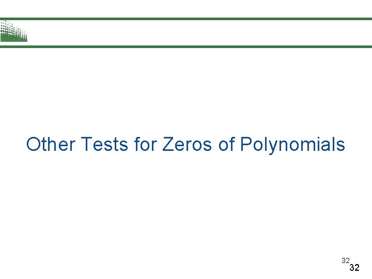
Task: Click the bold slide number 32
Action: pos(354,268)
